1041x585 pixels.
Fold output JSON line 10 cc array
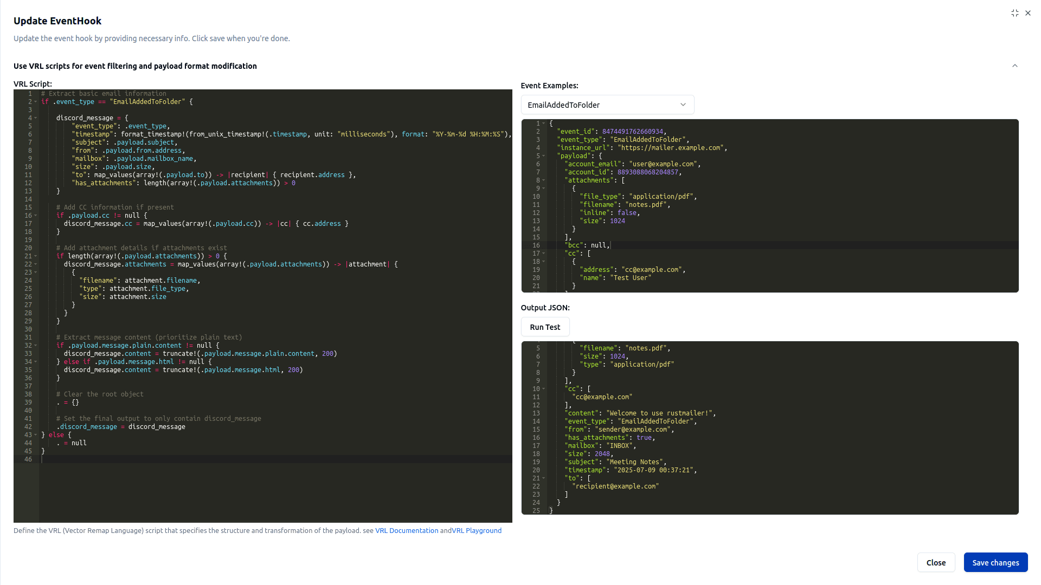tap(544, 389)
